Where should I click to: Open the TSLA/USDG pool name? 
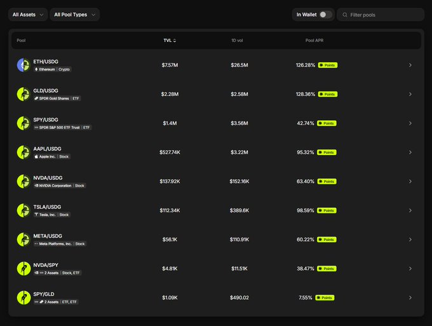pos(47,207)
